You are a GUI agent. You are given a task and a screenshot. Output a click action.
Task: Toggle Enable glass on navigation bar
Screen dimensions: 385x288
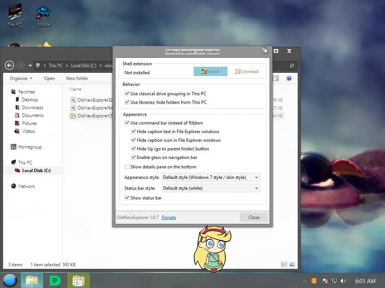point(133,157)
